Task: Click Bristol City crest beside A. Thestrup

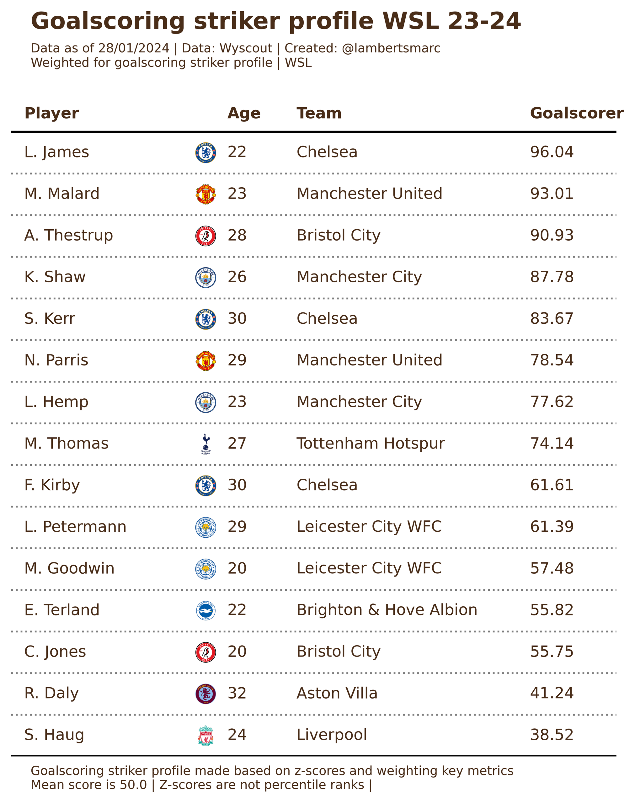Action: [205, 236]
